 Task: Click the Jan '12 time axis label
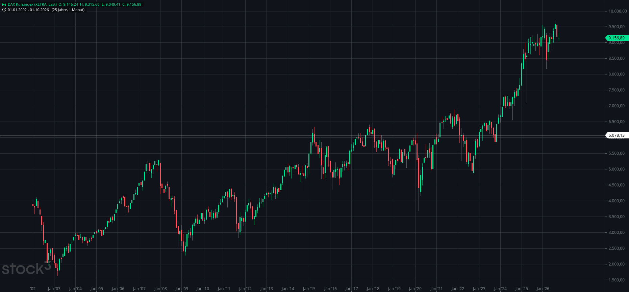tap(245, 289)
